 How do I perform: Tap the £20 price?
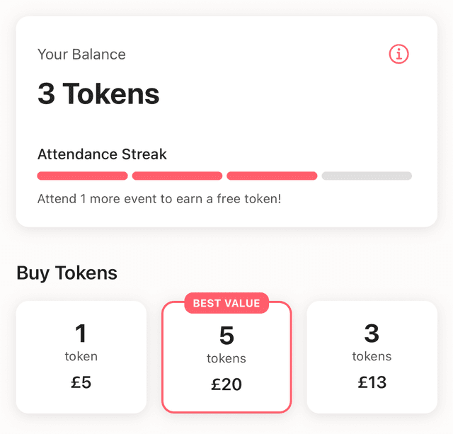click(x=226, y=384)
